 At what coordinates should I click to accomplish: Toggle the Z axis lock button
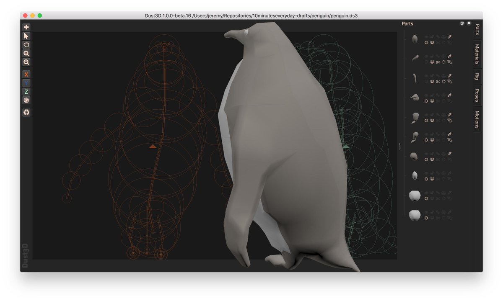pos(26,92)
